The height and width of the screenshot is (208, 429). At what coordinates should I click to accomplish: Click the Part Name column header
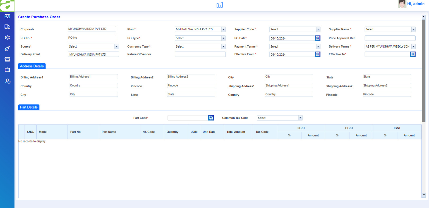(x=119, y=132)
